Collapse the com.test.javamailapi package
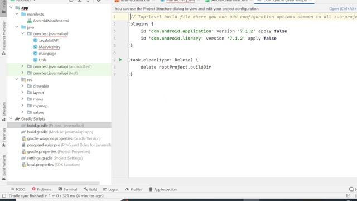This screenshot has width=357, height=201. [23, 33]
